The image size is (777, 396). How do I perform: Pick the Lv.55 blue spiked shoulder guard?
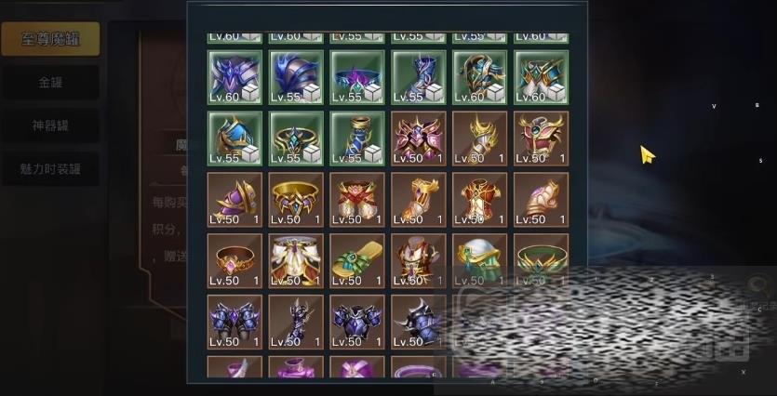click(296, 77)
